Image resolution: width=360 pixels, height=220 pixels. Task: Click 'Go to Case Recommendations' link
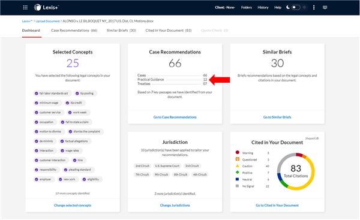[x=175, y=117]
